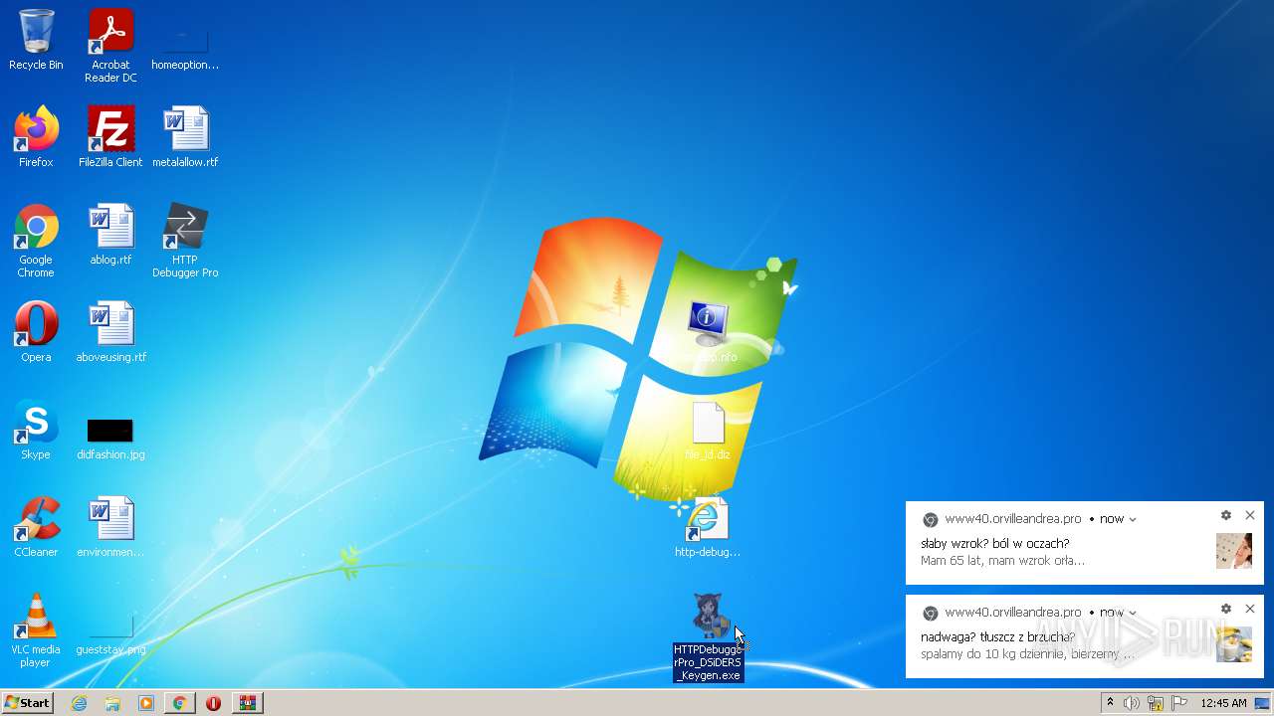
Task: Open Action Center flag icon
Action: click(1179, 703)
